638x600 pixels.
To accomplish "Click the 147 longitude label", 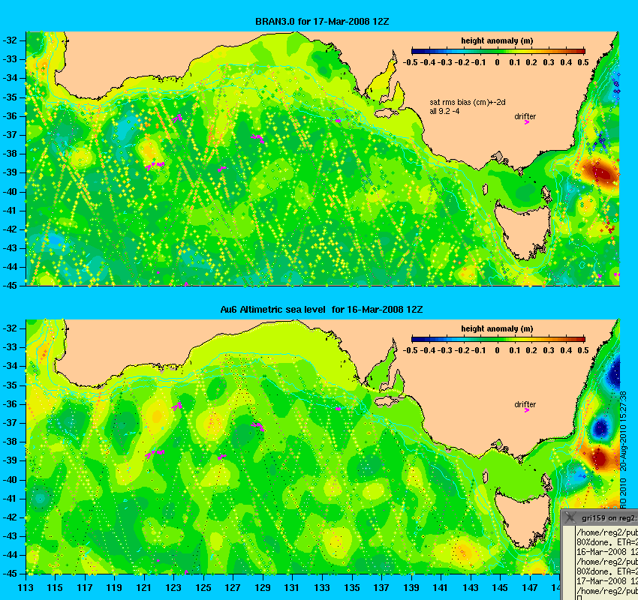I will tap(530, 587).
